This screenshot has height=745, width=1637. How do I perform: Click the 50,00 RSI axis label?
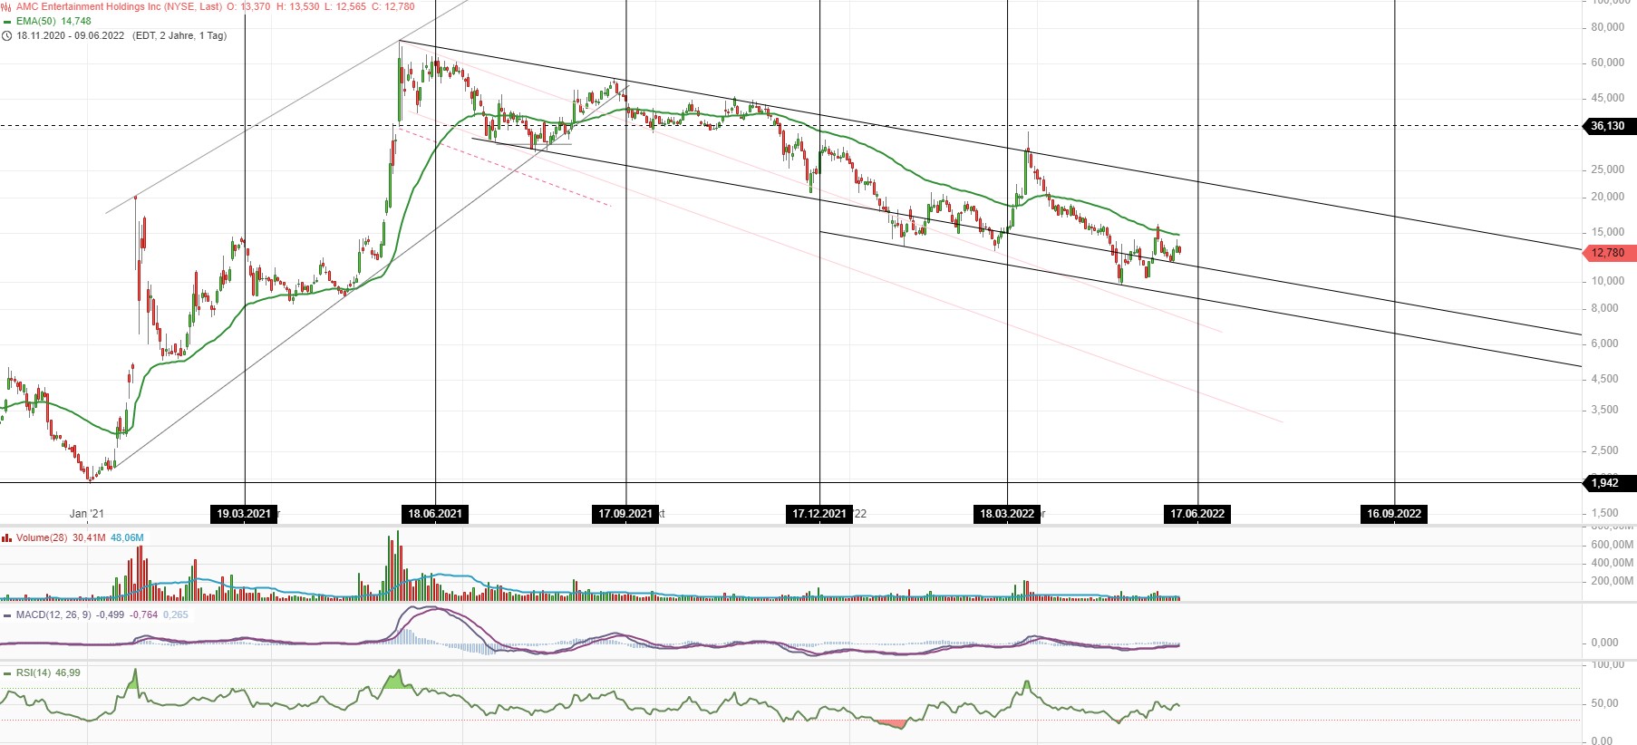1603,703
